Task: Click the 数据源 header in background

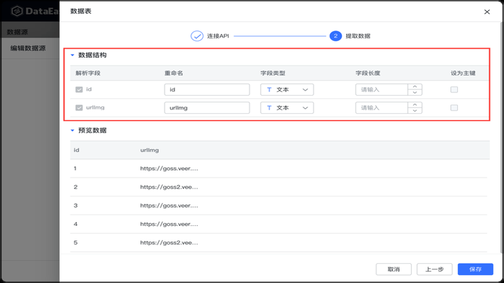Action: (x=17, y=32)
